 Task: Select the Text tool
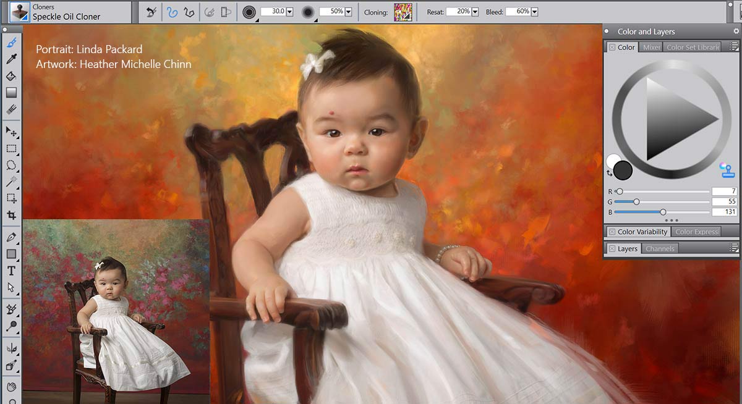coord(11,271)
